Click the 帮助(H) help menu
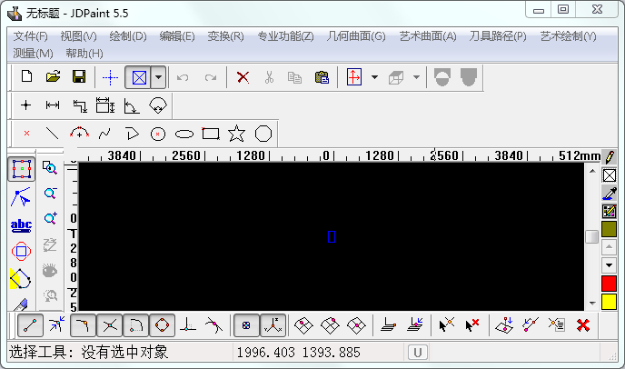This screenshot has width=625, height=369. coord(84,53)
